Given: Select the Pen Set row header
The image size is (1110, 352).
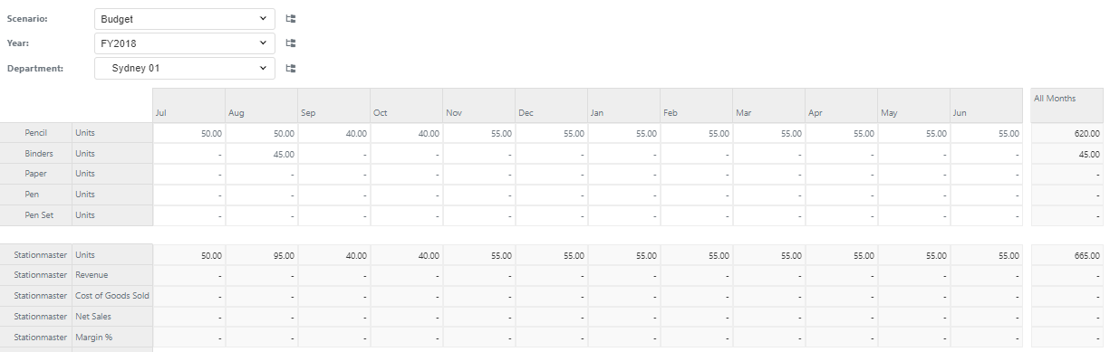Looking at the screenshot, I should click(x=36, y=215).
